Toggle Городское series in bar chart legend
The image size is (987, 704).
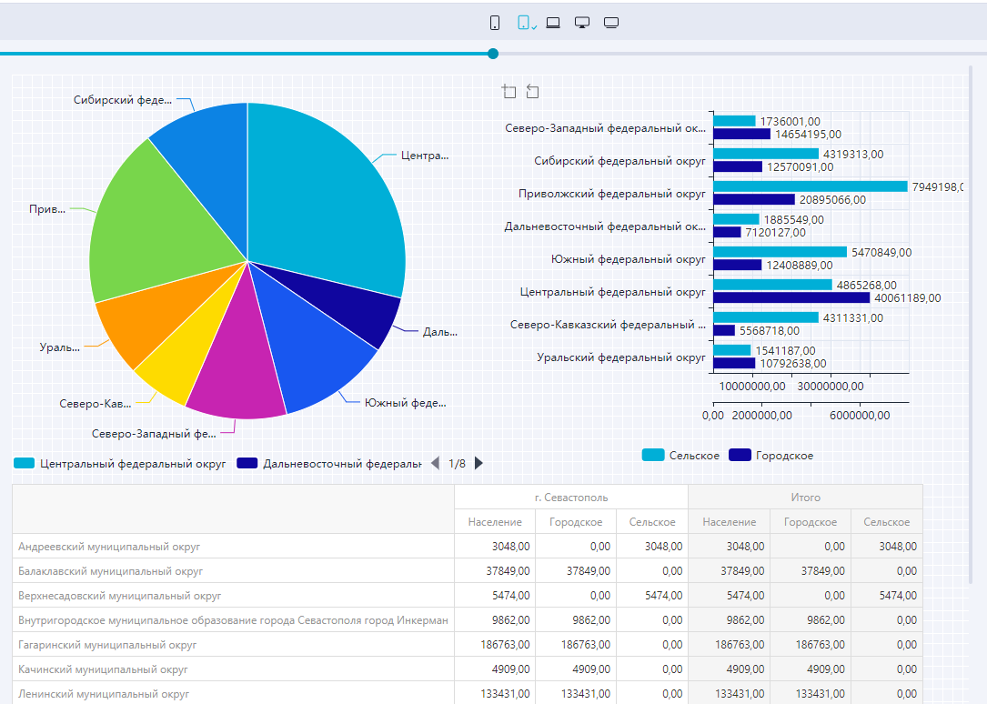pyautogui.click(x=771, y=455)
